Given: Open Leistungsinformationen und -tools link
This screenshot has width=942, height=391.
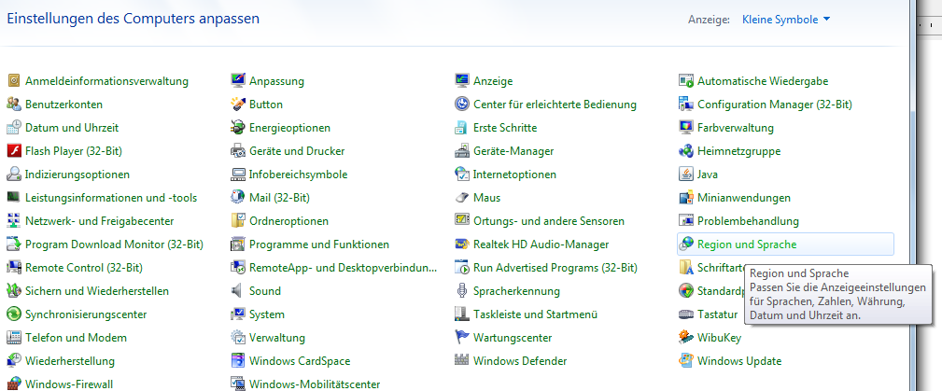Looking at the screenshot, I should pos(111,198).
